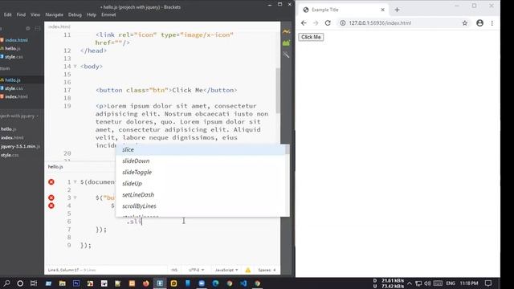Reload the Chrome page
Screen dimensions: 514x289
pyautogui.click(x=328, y=23)
